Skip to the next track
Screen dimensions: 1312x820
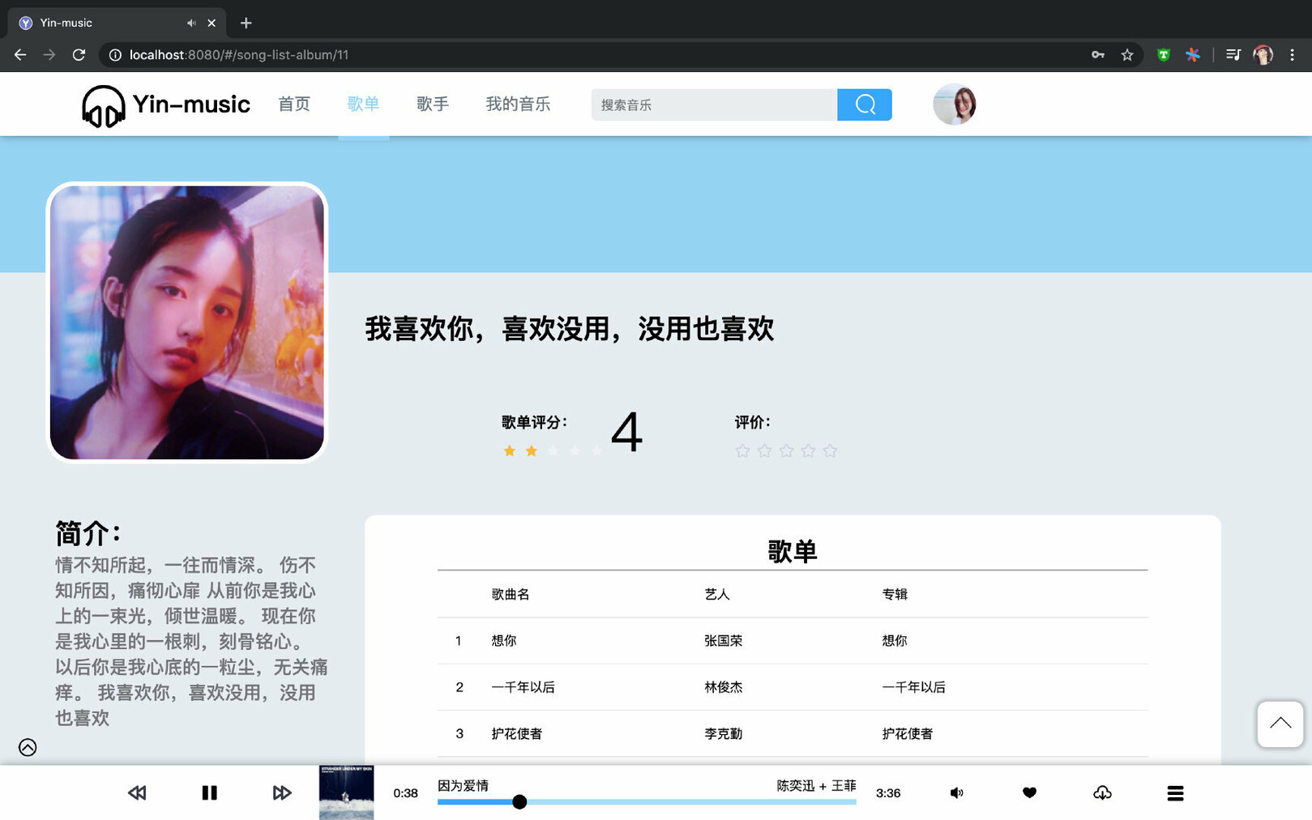pos(281,792)
